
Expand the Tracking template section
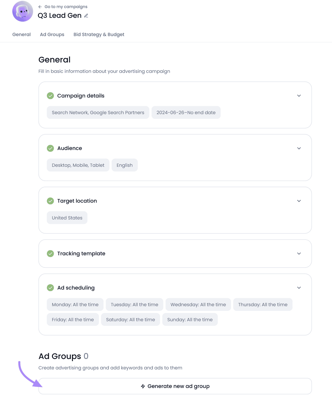(299, 253)
